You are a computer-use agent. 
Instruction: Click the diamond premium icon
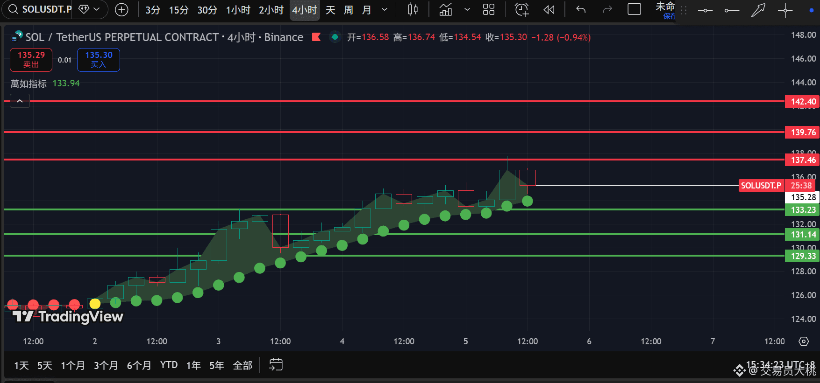[x=84, y=9]
